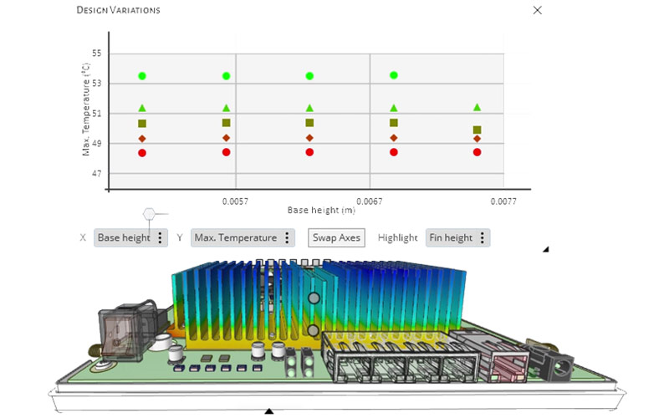Select the leftmost green circle data point

click(142, 76)
